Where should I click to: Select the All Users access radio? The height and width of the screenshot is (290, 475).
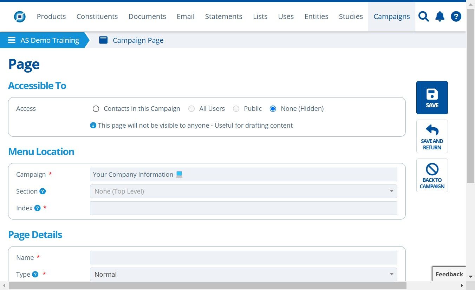pyautogui.click(x=191, y=109)
